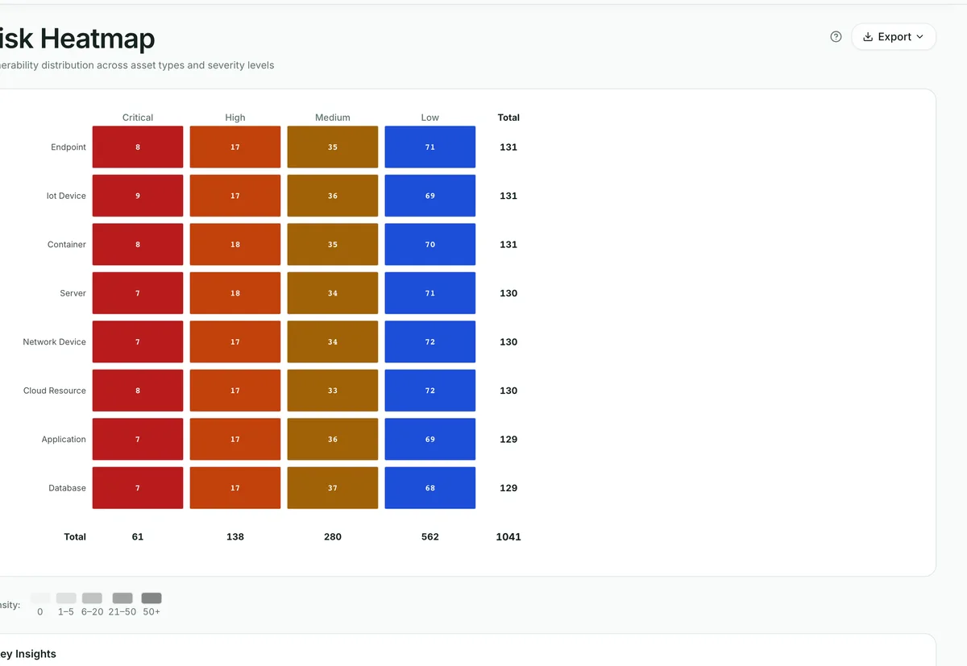This screenshot has height=666, width=967.
Task: Click the Server Critical cell
Action: [x=138, y=293]
